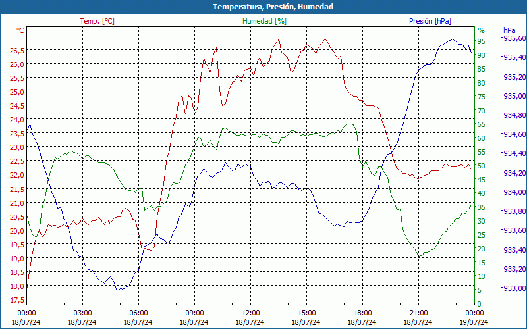Click the '935,00' pressure axis value
The image size is (527, 329).
pyautogui.click(x=514, y=96)
